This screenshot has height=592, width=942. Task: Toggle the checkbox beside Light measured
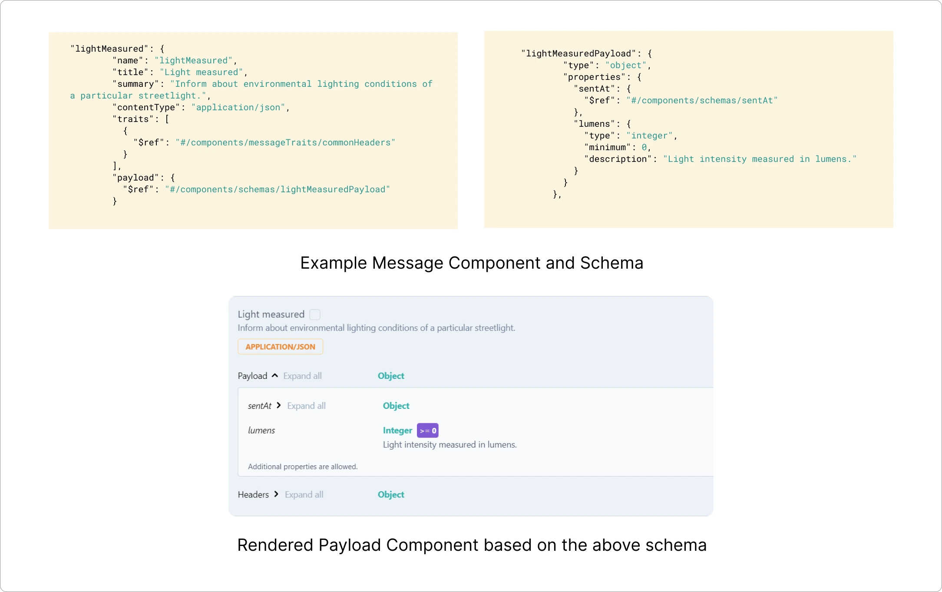(x=315, y=315)
